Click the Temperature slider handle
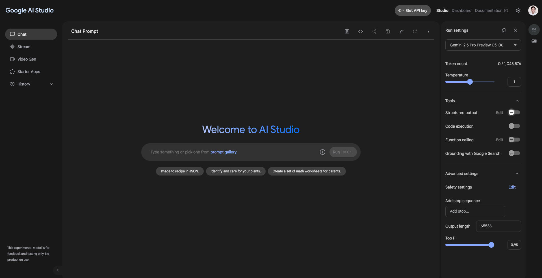 click(x=470, y=82)
